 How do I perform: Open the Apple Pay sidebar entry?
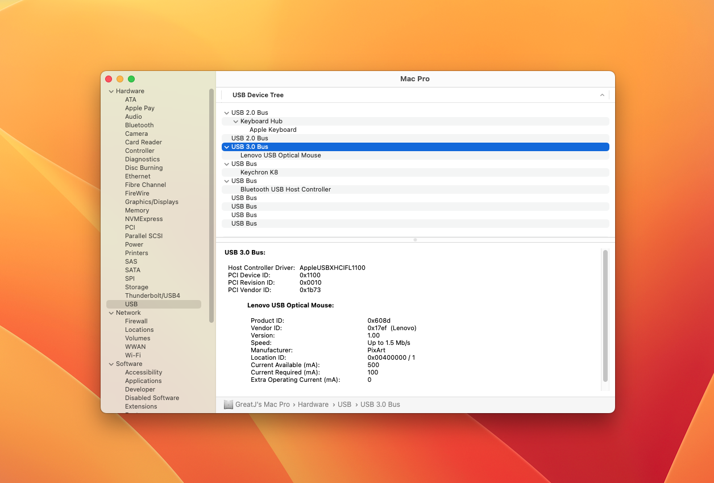coord(140,108)
